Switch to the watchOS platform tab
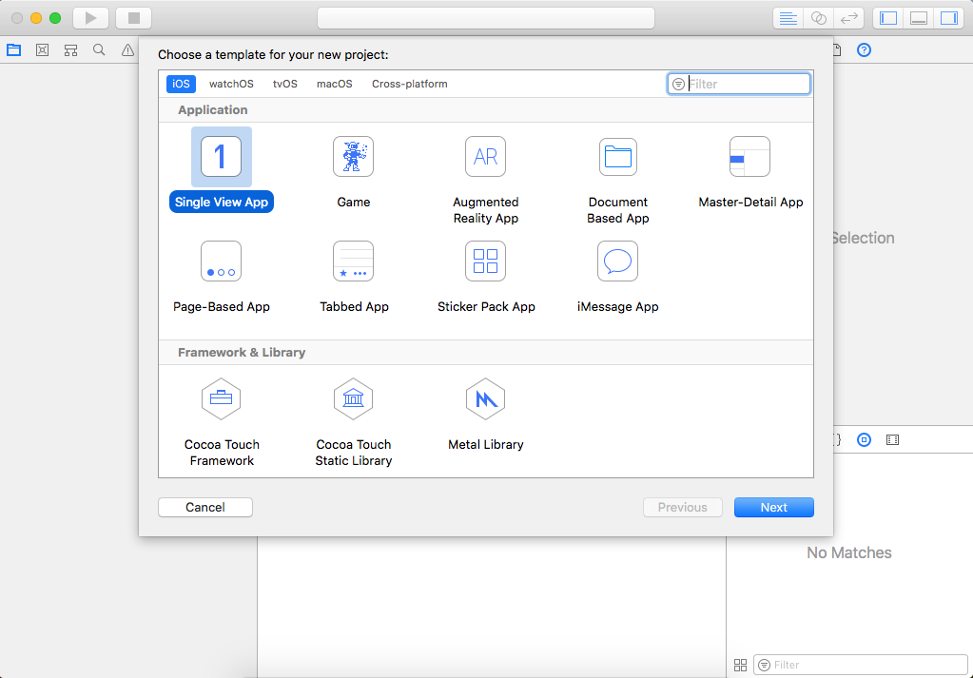The height and width of the screenshot is (678, 973). coord(231,84)
